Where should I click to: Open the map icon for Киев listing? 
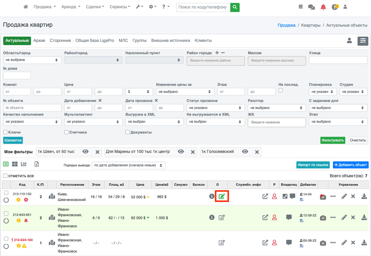pyautogui.click(x=52, y=196)
